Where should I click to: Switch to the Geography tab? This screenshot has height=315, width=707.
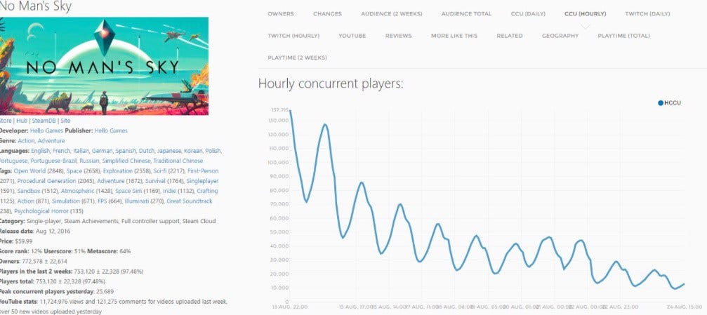[x=560, y=36]
